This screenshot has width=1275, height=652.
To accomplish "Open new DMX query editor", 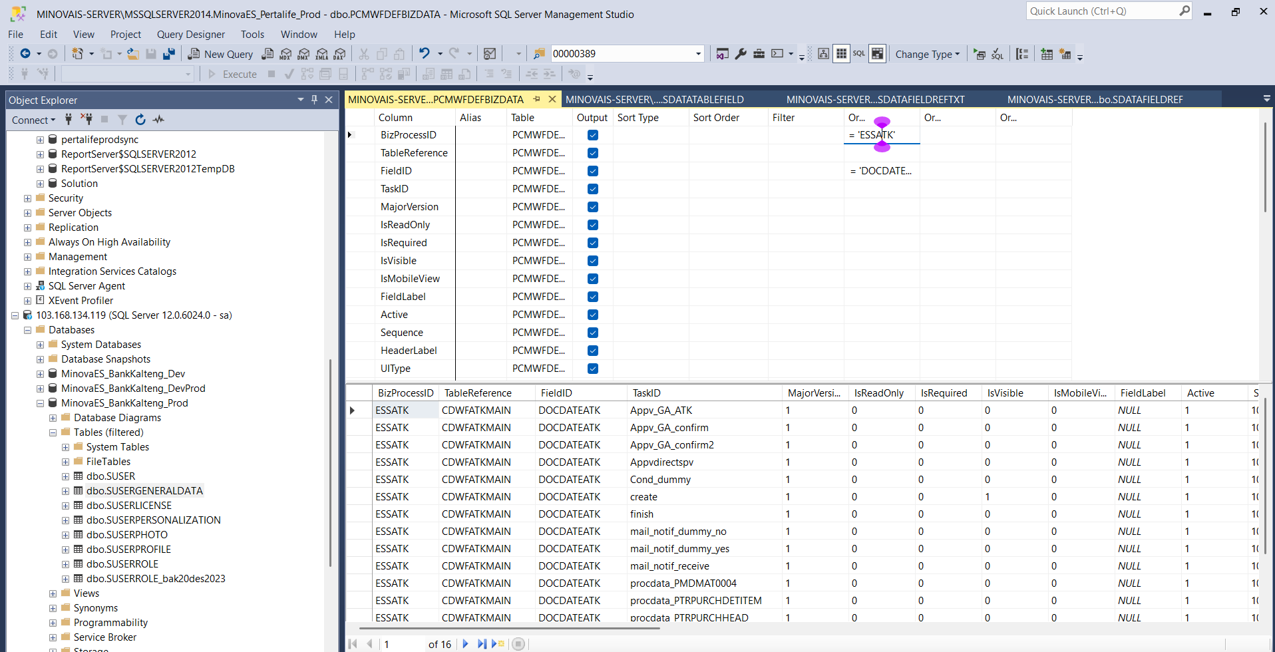I will pos(303,54).
